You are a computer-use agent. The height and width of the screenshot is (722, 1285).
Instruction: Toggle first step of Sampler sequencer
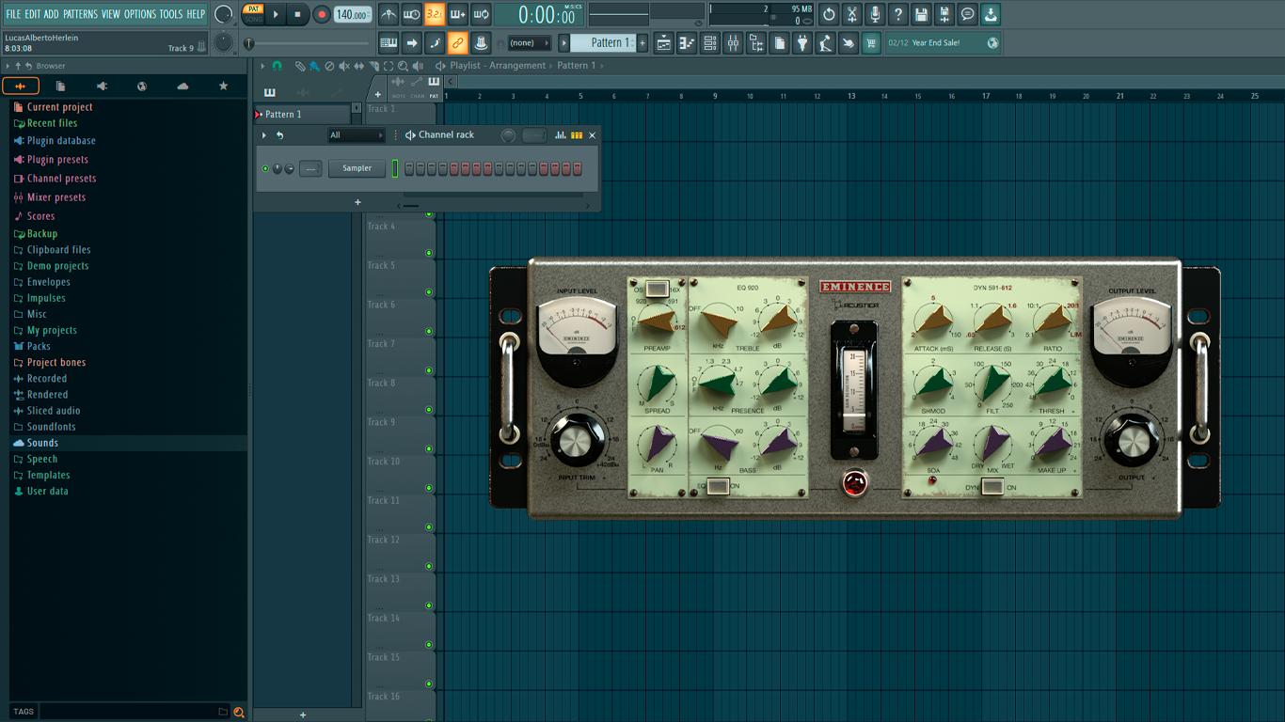click(409, 168)
